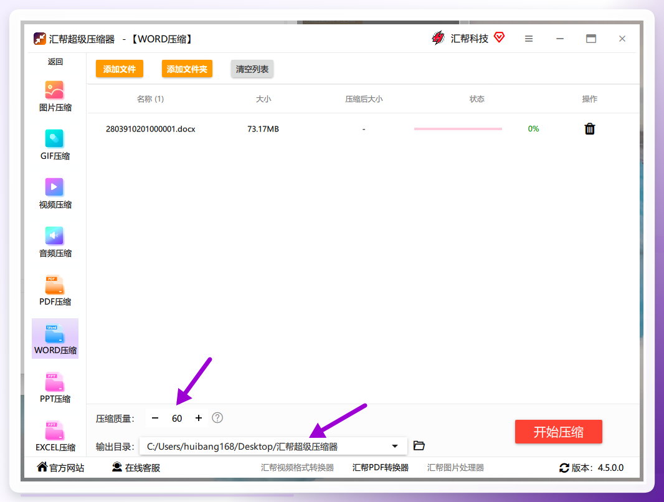Click the 操作 column header
664x502 pixels.
[589, 99]
